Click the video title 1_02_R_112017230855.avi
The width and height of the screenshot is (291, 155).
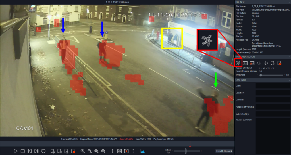pos(117,2)
